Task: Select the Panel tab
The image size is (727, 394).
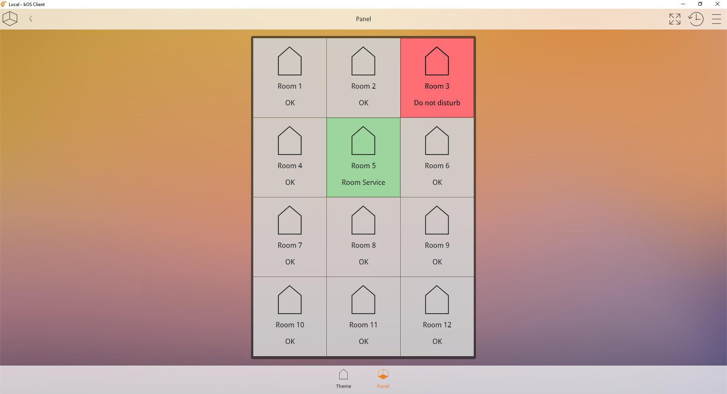Action: [x=383, y=378]
